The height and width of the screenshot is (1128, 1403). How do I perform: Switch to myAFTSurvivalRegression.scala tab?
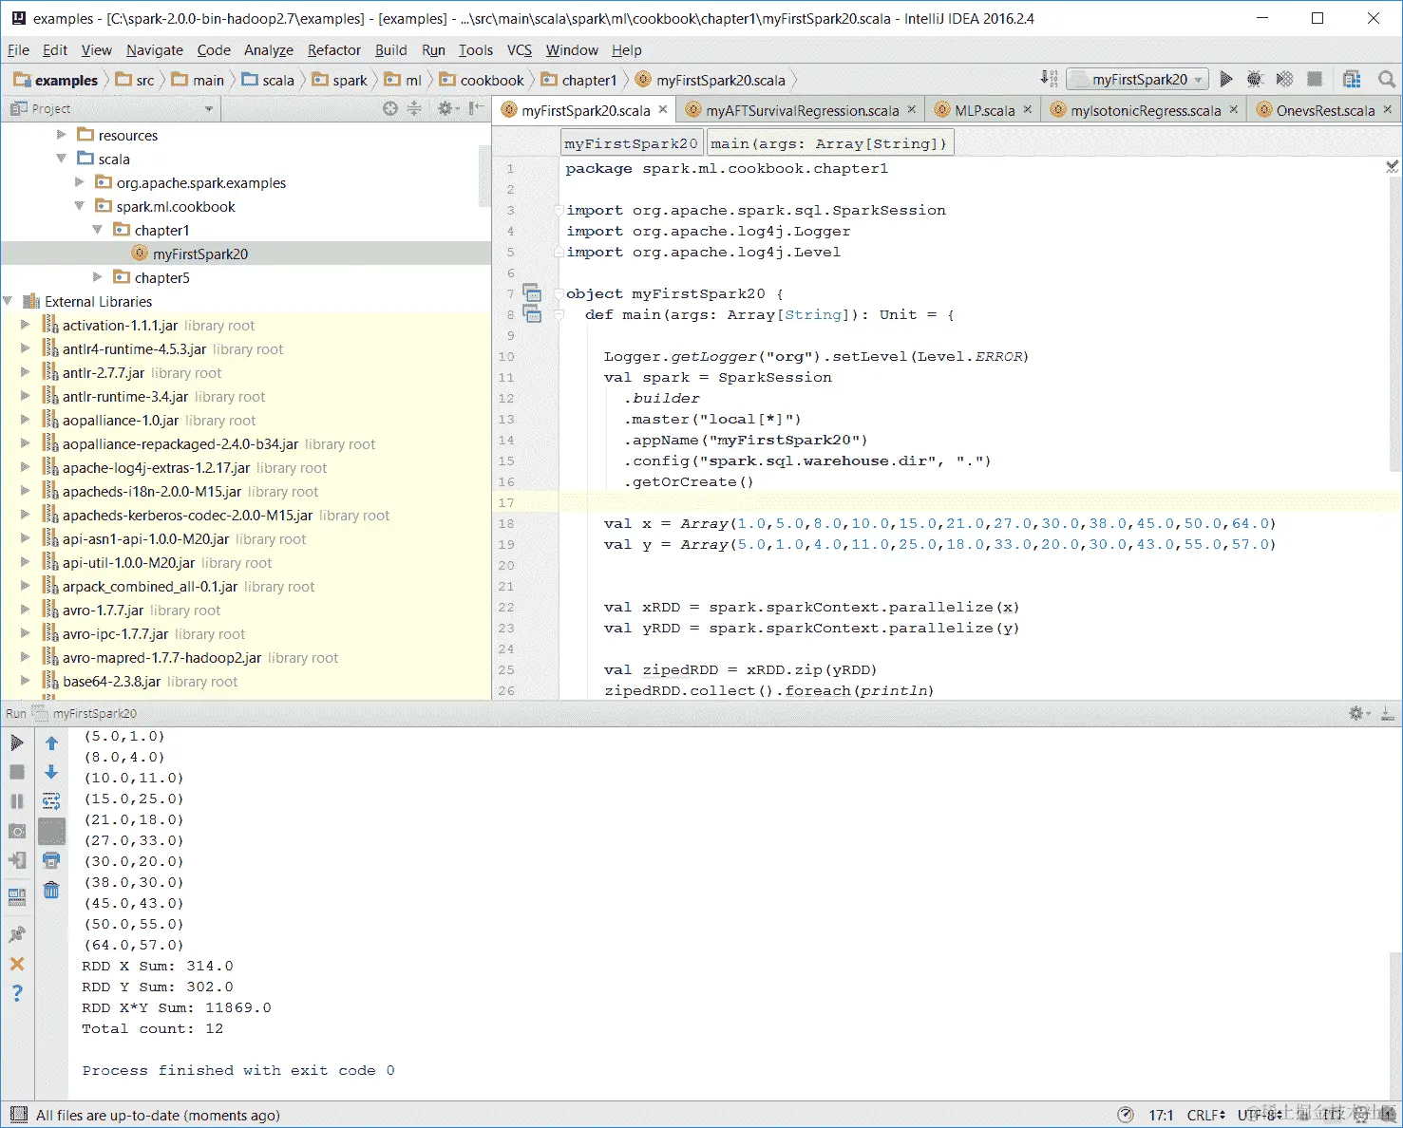point(802,110)
